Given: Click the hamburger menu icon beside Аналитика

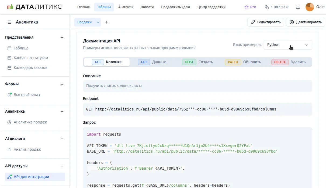Looking at the screenshot, I should coord(9,22).
